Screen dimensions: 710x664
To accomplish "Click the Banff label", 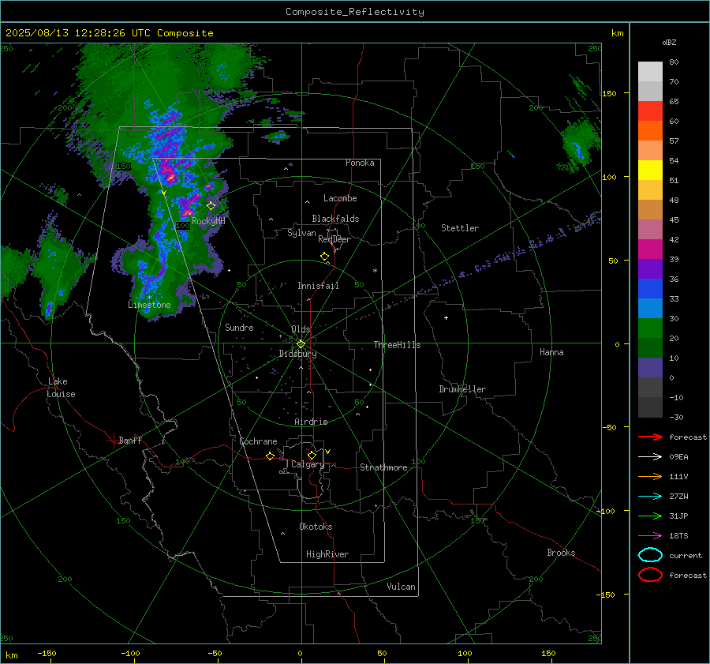I will 130,441.
